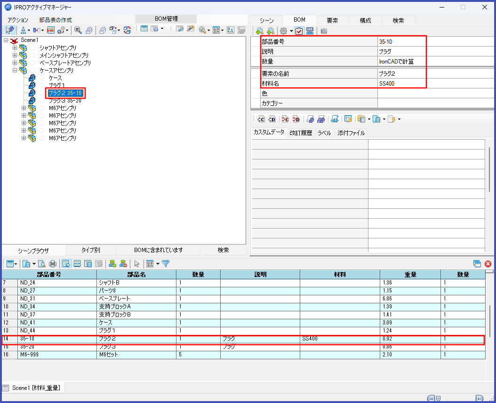
Task: Toggle the circle marker beside シャフトアセンブリ
Action: coord(33,48)
